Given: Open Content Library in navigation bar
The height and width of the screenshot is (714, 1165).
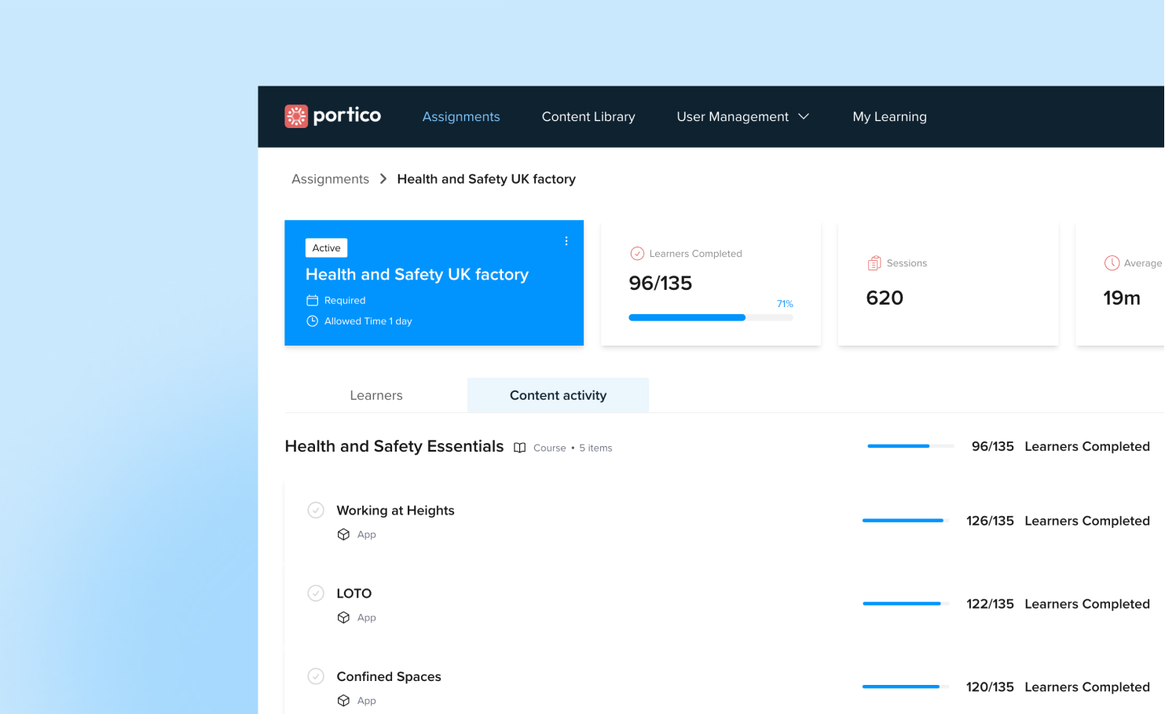Looking at the screenshot, I should (x=588, y=116).
